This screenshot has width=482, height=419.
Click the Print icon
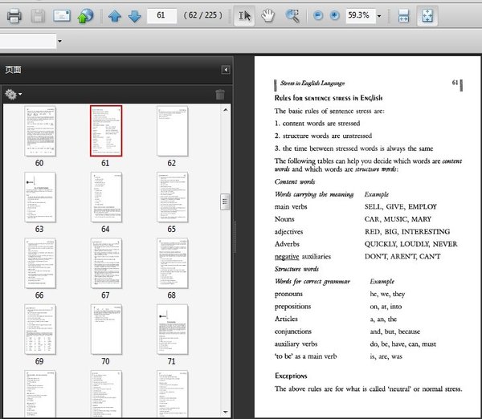click(x=14, y=15)
